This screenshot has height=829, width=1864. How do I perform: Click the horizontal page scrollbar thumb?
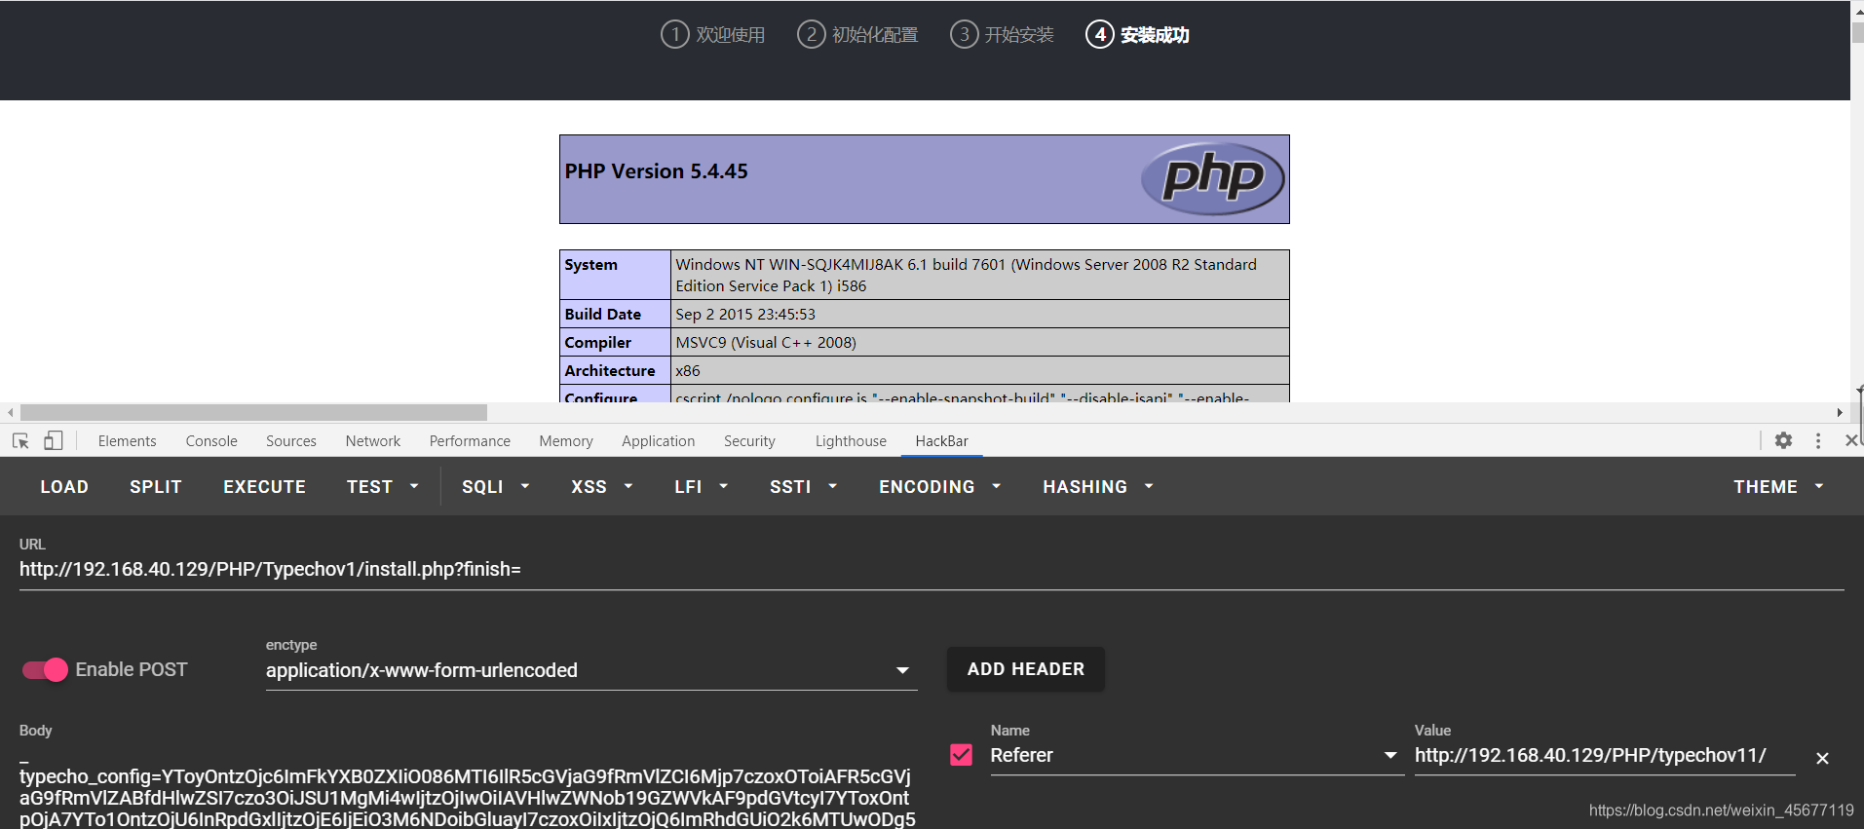tap(253, 412)
